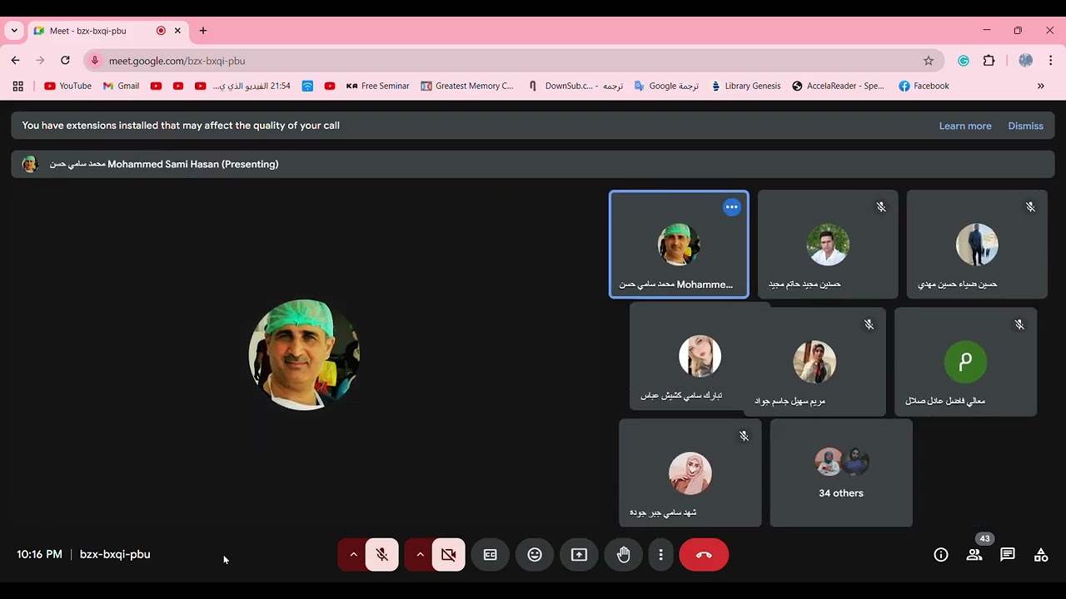Open Greatest Memory C... bookmark

(467, 86)
